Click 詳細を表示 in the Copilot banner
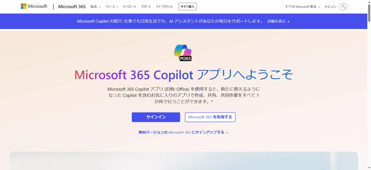The width and height of the screenshot is (371, 170). pos(279,21)
